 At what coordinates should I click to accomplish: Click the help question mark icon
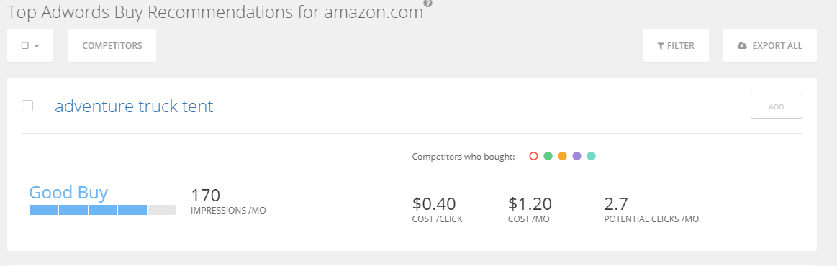(x=428, y=3)
